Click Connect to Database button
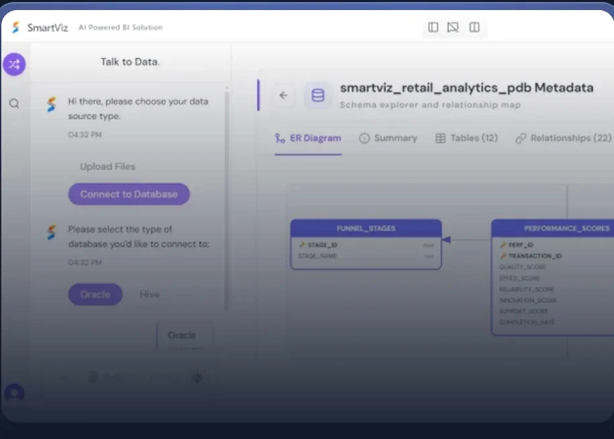This screenshot has height=439, width=614. [129, 194]
